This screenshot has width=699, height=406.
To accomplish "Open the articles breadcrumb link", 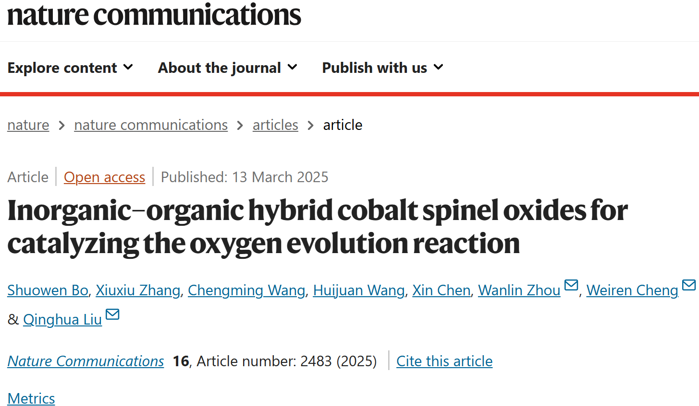I will click(x=275, y=125).
